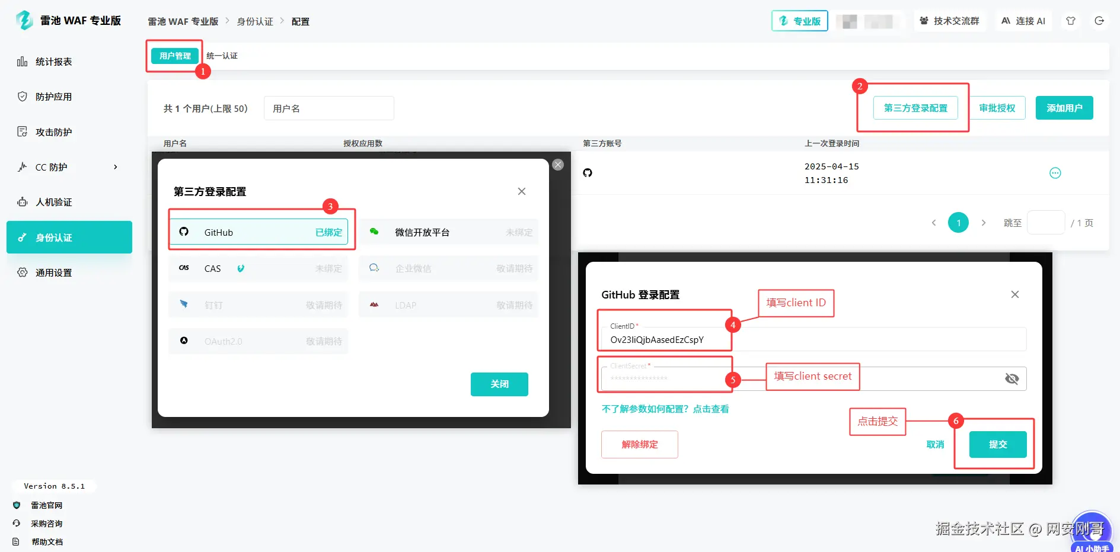Click the dark circle close button on overlay
Viewport: 1120px width, 552px height.
(558, 165)
